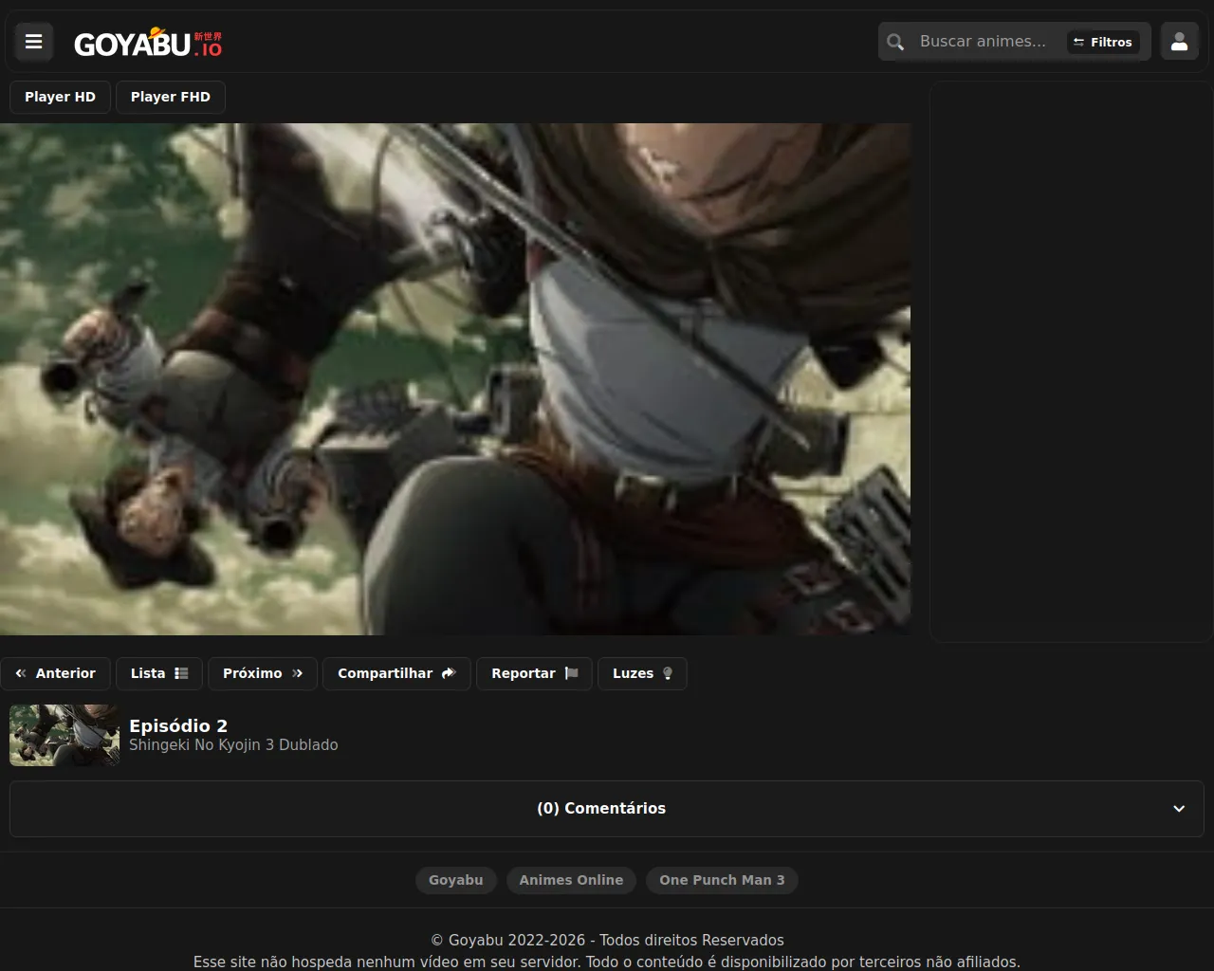The image size is (1214, 971).
Task: Click the Episódio 2 title text
Action: point(178,725)
